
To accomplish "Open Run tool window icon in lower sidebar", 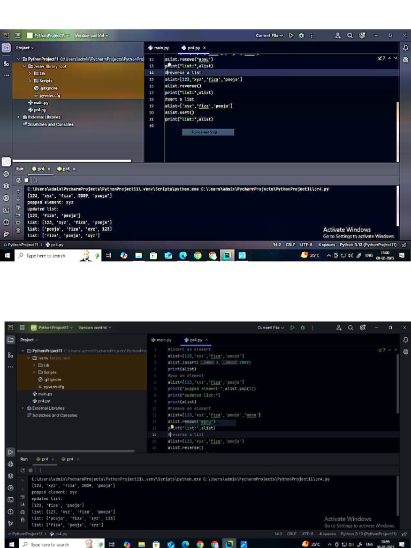I will click(11, 452).
